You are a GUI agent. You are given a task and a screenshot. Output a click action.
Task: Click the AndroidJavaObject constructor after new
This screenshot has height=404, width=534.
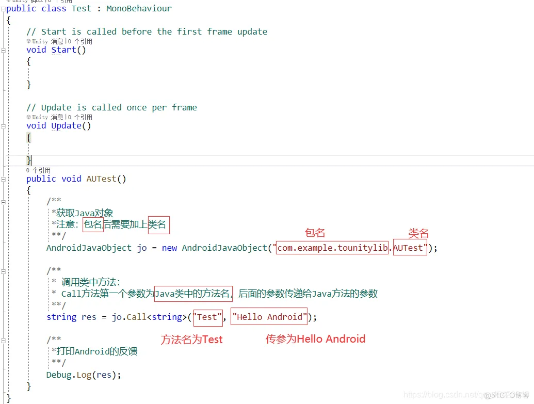224,248
